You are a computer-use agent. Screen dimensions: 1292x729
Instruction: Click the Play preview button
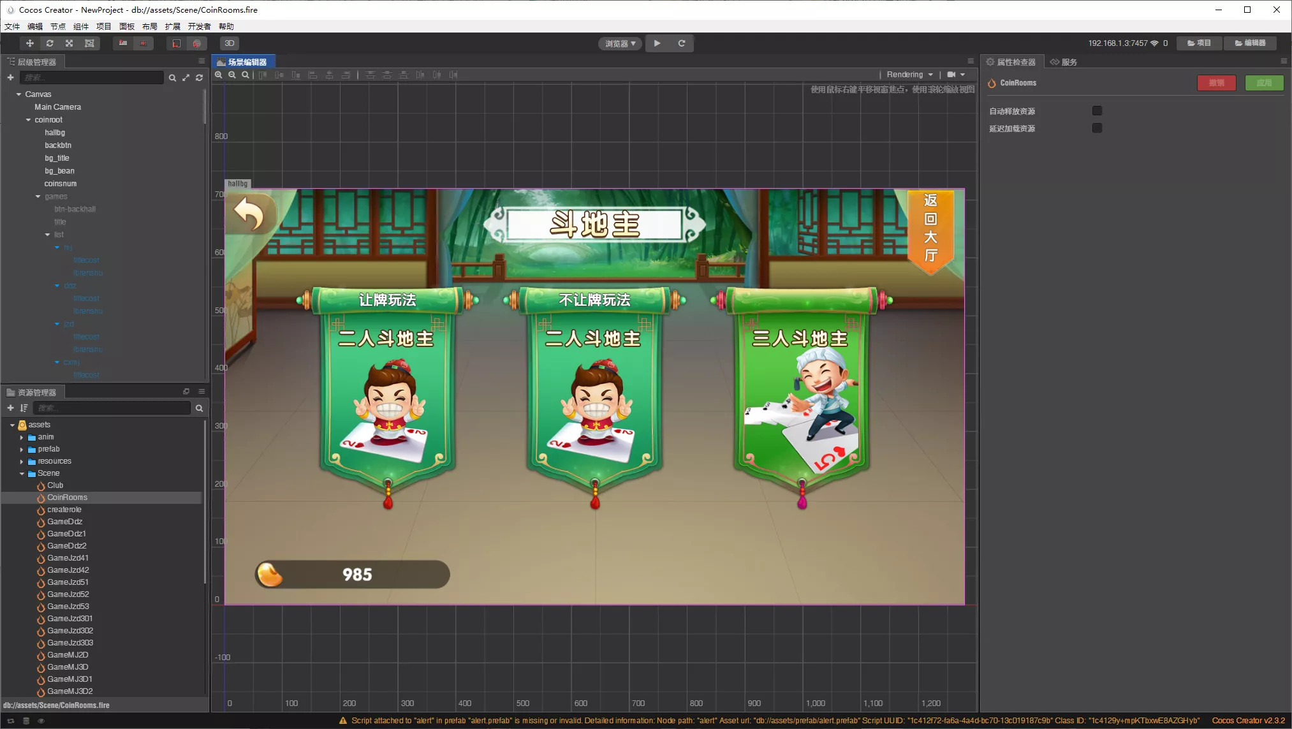tap(657, 43)
